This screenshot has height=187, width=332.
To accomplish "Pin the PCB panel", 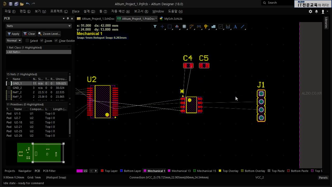I will point(68,18).
